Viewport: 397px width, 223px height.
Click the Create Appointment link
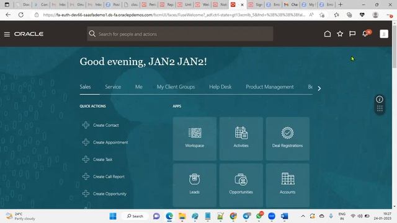(x=110, y=142)
